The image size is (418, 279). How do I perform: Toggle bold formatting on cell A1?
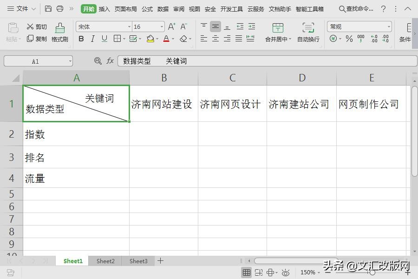click(81, 39)
